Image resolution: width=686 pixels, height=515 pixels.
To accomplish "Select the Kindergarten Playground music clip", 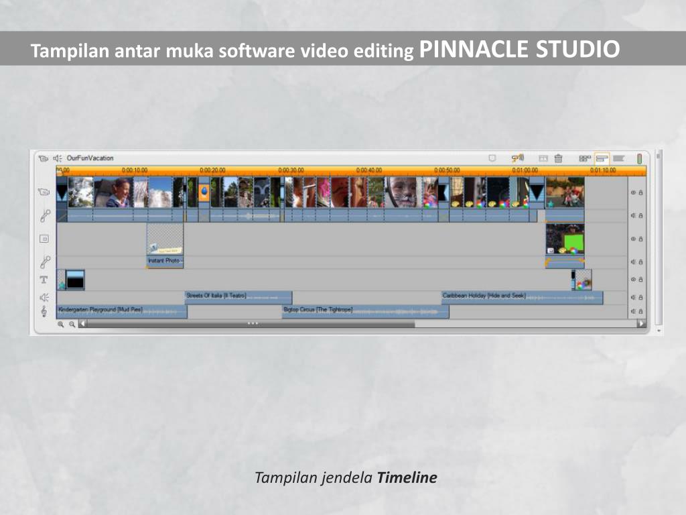I will (122, 311).
